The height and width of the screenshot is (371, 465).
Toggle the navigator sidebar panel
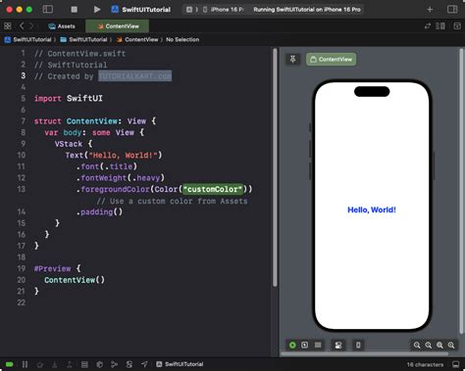pyautogui.click(x=48, y=9)
